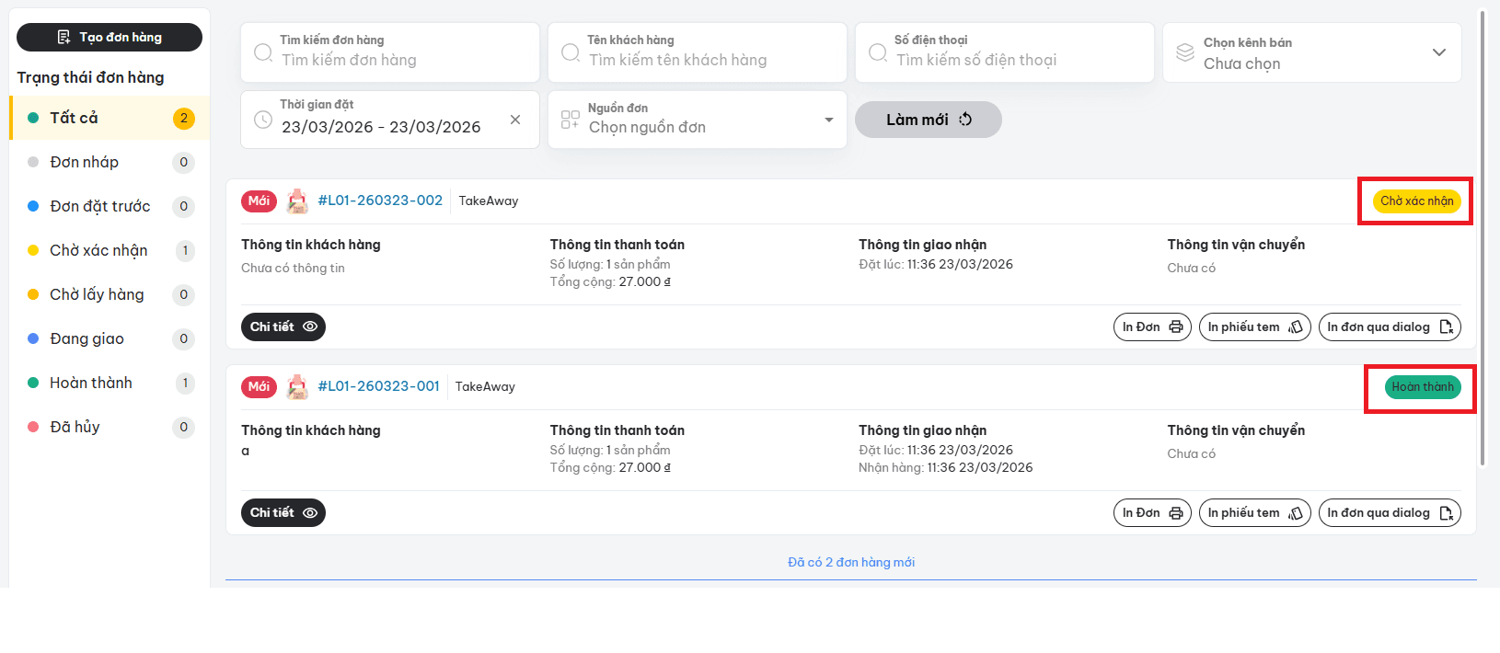Click In Đơn for order 002
This screenshot has width=1500, height=653.
coord(1152,326)
